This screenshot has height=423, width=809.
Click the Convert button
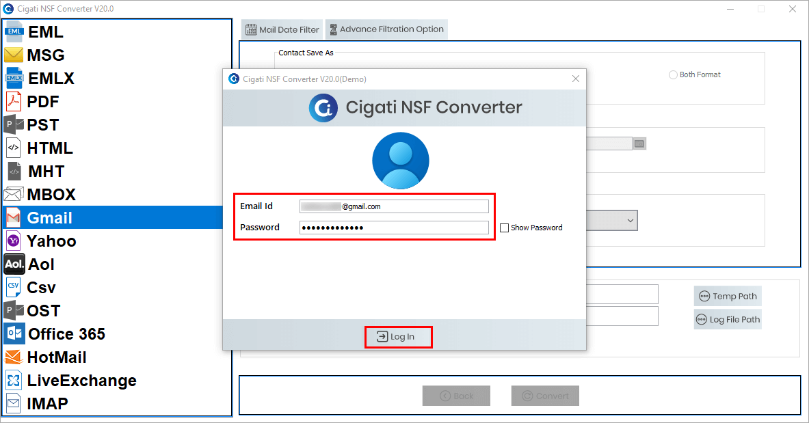coord(545,396)
